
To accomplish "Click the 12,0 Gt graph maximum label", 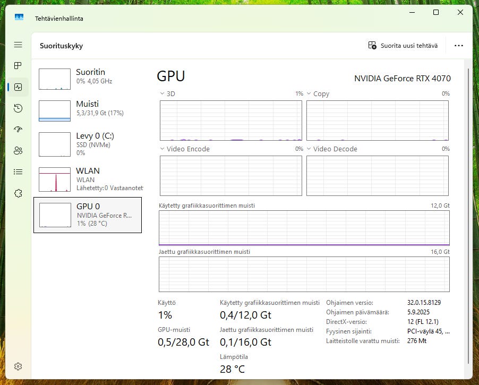I will 440,206.
